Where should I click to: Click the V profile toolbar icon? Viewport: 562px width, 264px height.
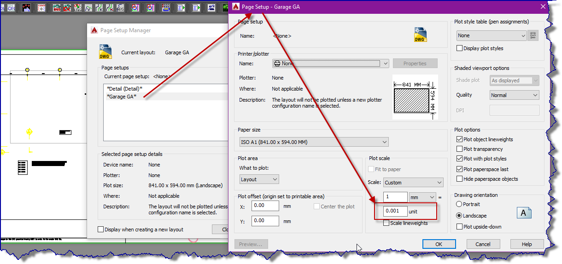click(x=88, y=8)
